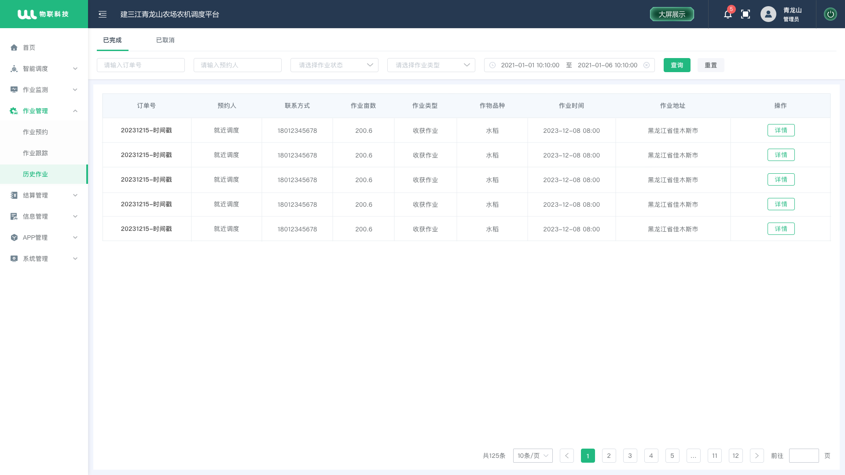The width and height of the screenshot is (845, 475).
Task: Collapse the 作业管理 menu chevron
Action: pos(75,111)
